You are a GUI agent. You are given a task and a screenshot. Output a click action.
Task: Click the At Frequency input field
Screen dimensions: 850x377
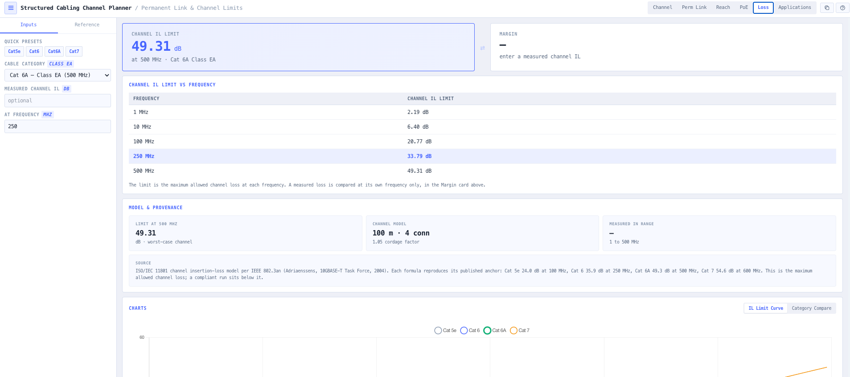[x=57, y=126]
